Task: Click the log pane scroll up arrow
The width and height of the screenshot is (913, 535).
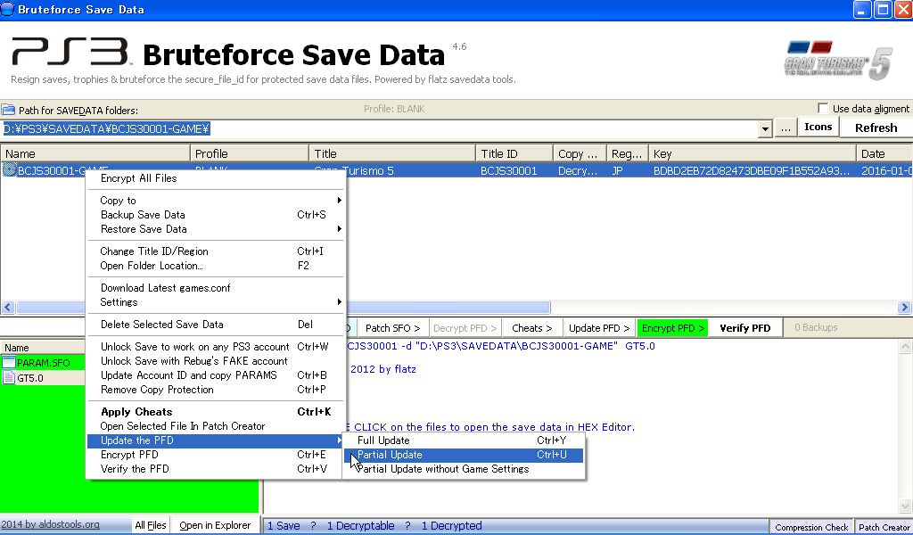Action: pos(905,347)
